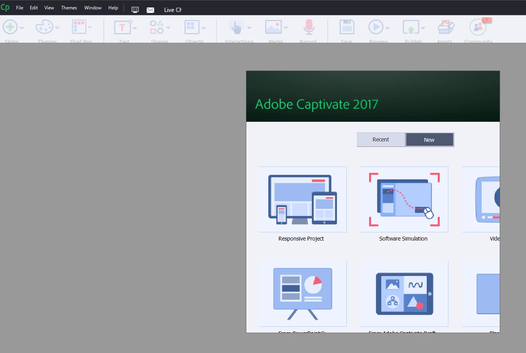Expand the Shapes dropdown arrow
The image size is (526, 353).
tap(168, 28)
